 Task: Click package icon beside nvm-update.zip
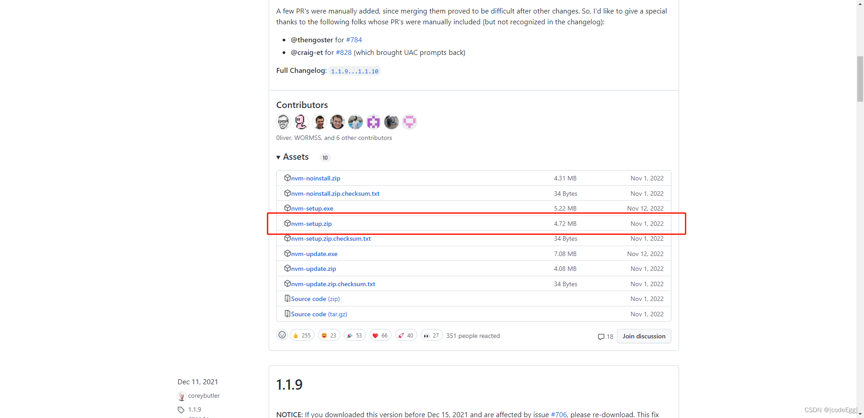point(287,268)
